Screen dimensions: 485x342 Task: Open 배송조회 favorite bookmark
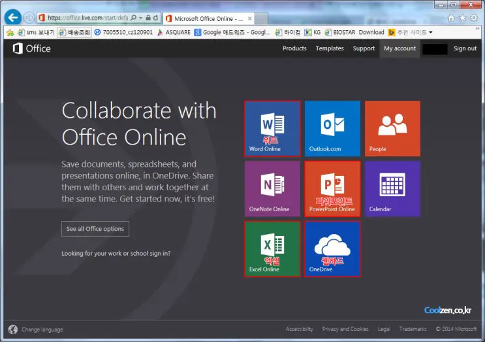coord(74,32)
